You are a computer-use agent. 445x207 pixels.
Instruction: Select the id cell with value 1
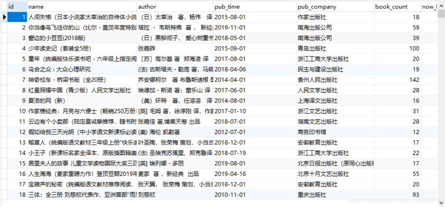17,17
